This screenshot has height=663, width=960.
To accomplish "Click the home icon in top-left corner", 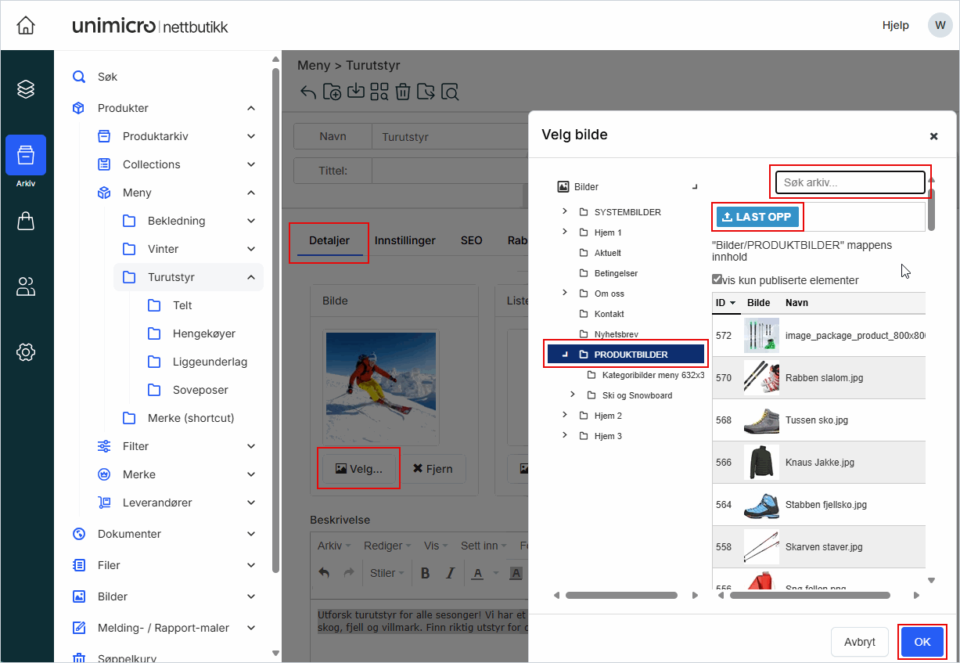I will (x=26, y=25).
